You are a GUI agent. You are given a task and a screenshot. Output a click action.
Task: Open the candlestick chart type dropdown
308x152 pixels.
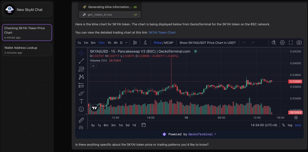point(135,43)
